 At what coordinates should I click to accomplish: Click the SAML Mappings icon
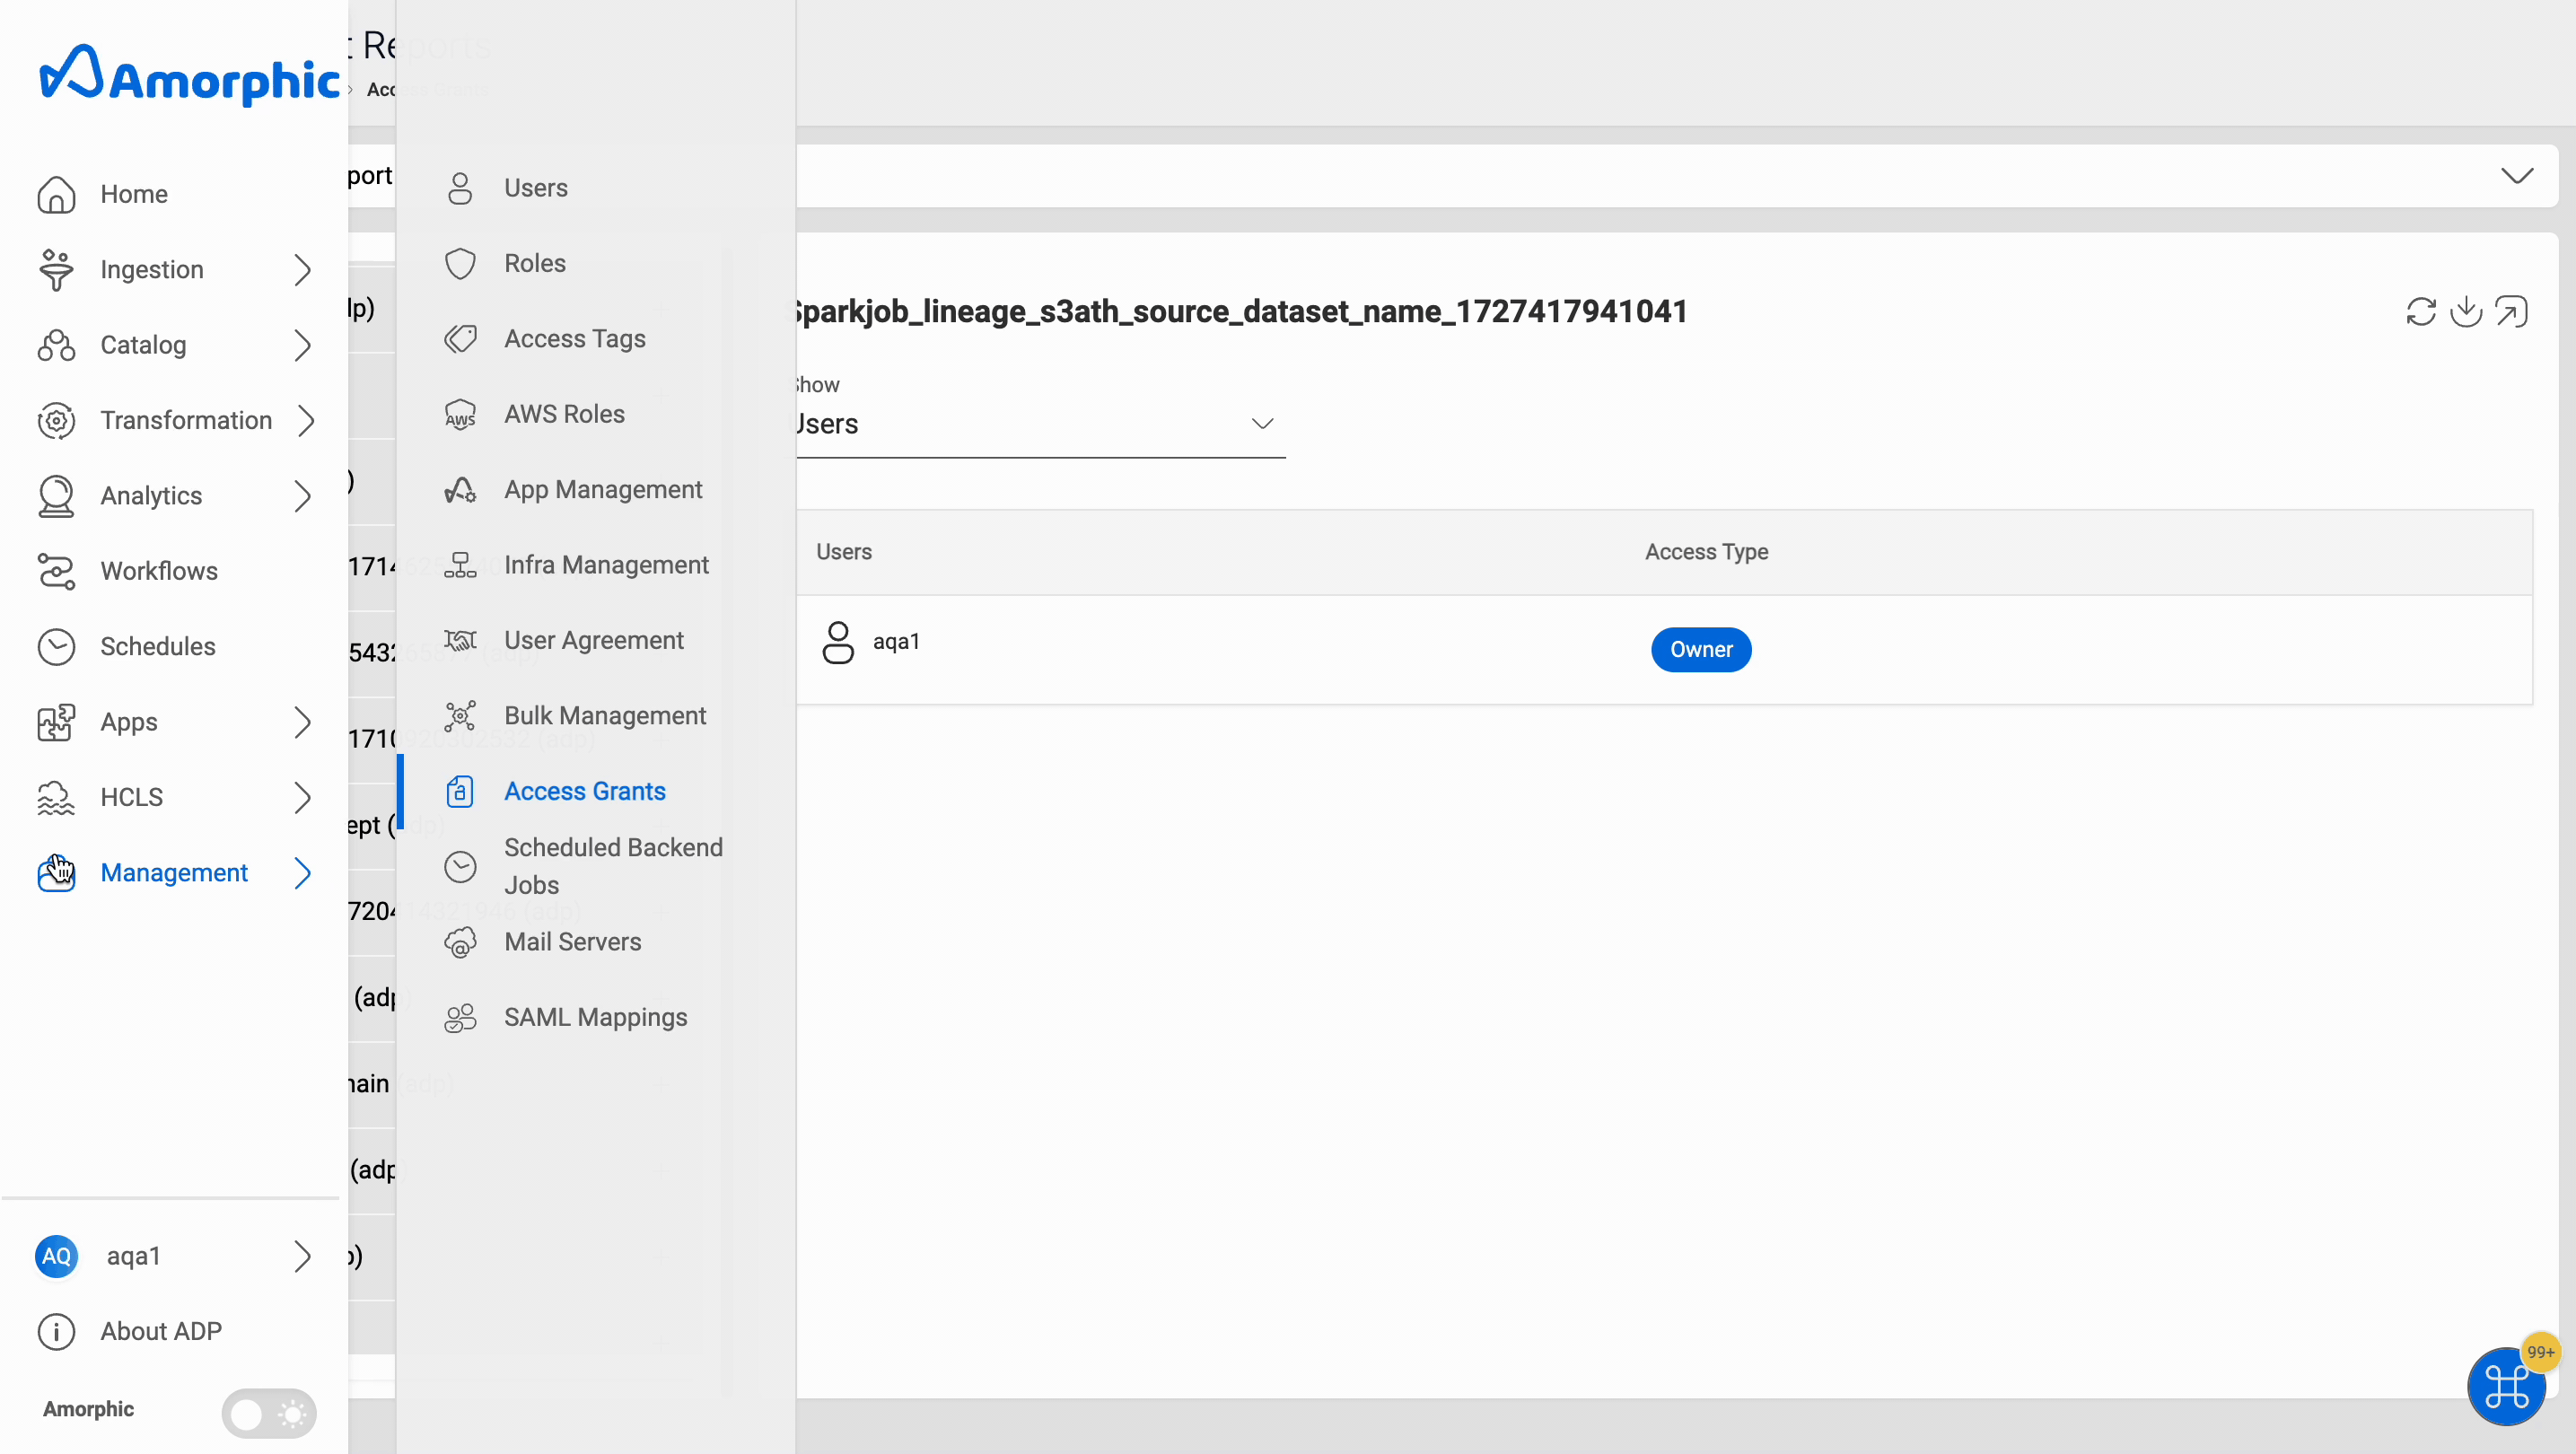point(460,1018)
